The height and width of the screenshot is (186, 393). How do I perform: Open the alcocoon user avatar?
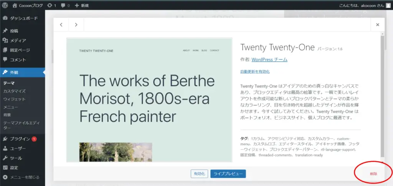(388, 5)
